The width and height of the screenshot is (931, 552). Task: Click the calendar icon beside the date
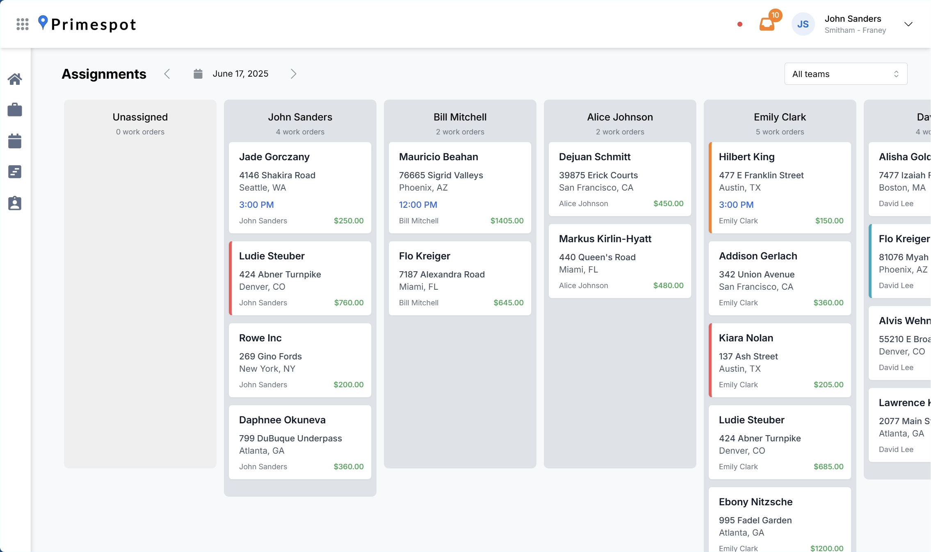click(198, 74)
